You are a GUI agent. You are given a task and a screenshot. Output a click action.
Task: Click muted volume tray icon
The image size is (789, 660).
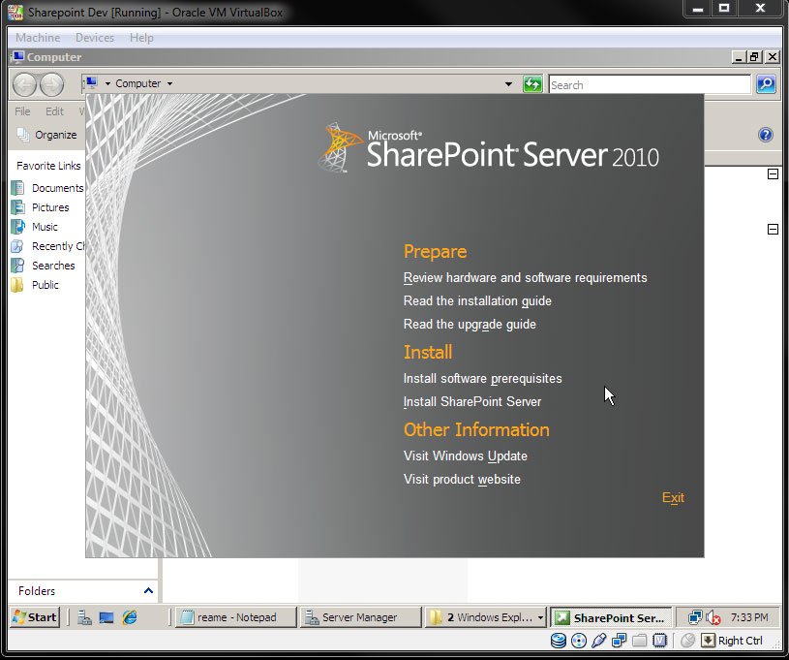coord(713,617)
